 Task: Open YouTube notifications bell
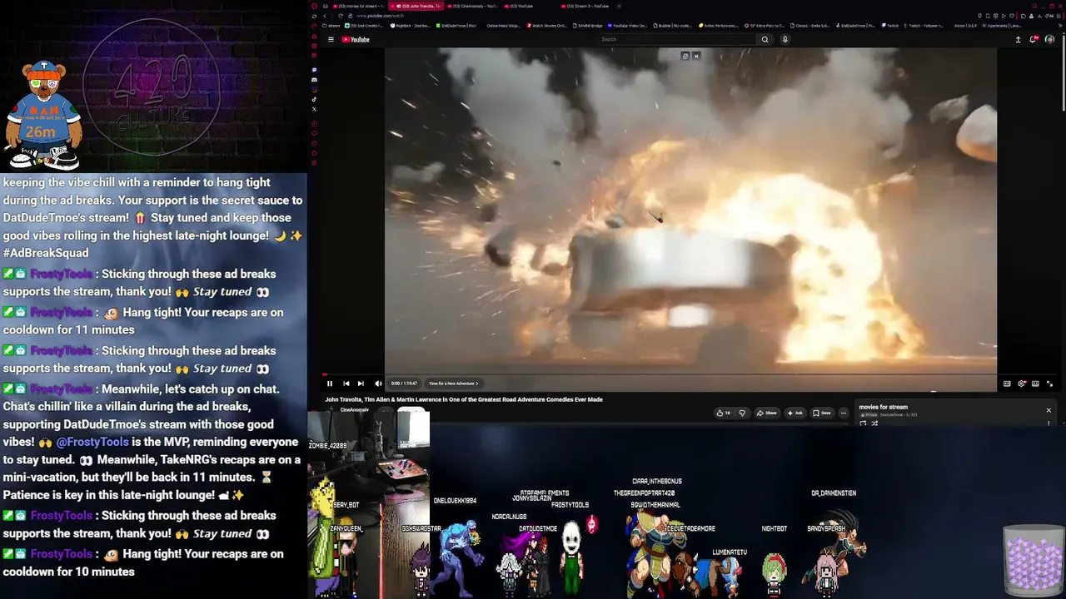pyautogui.click(x=1034, y=39)
